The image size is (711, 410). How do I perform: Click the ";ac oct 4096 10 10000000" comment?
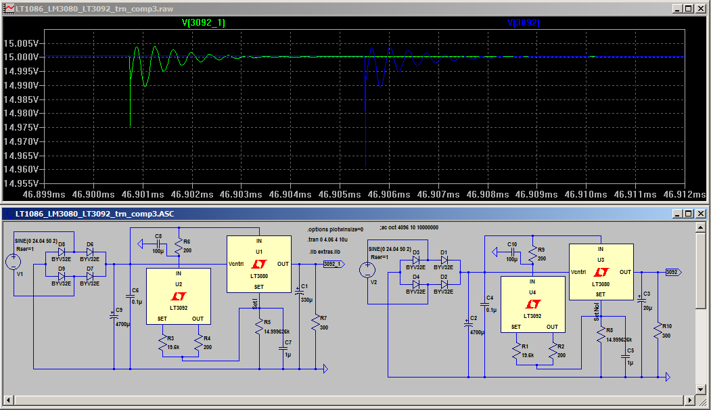(409, 228)
